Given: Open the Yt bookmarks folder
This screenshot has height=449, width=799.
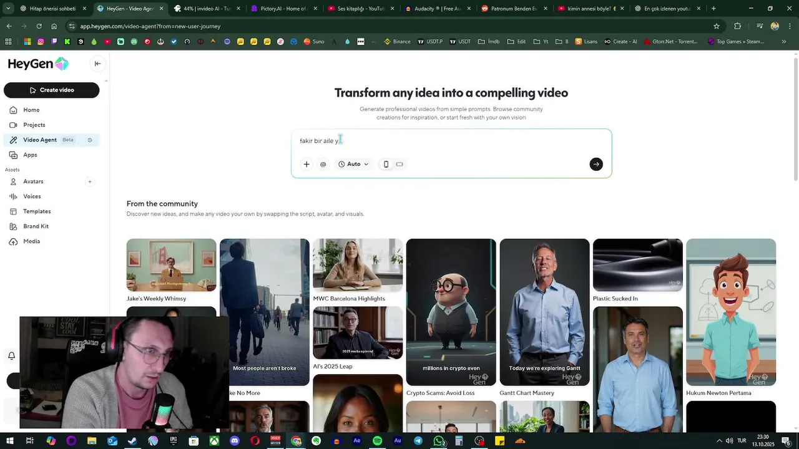Looking at the screenshot, I should click(541, 42).
